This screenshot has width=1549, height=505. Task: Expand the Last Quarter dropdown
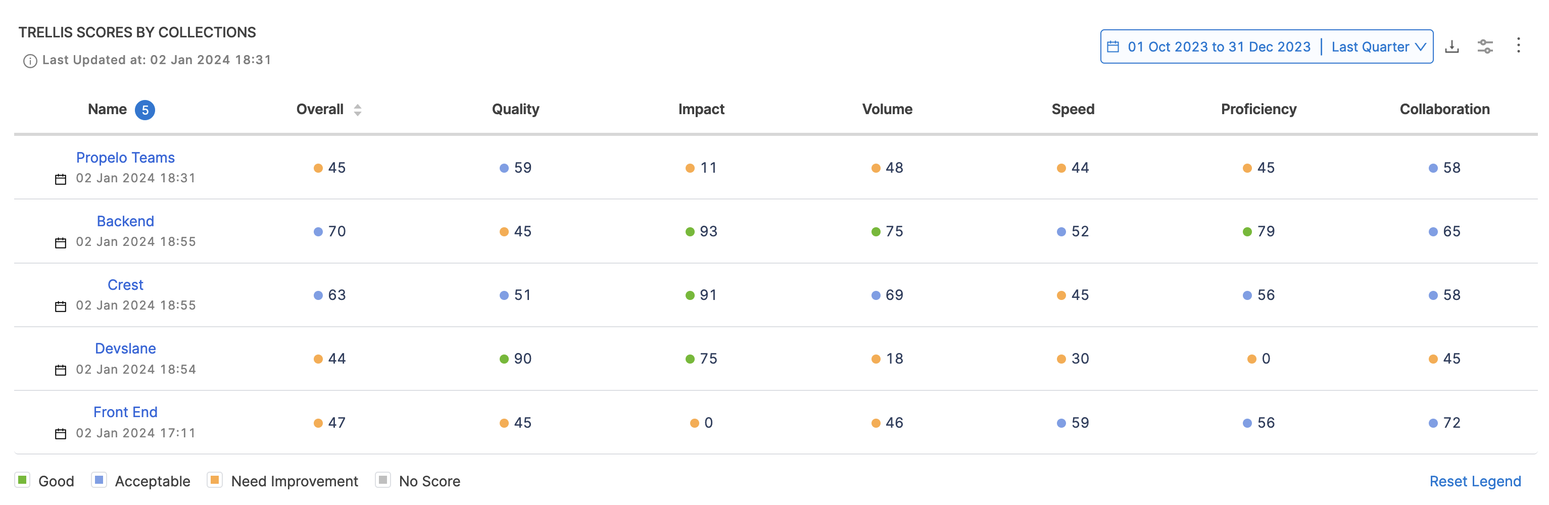(x=1378, y=47)
